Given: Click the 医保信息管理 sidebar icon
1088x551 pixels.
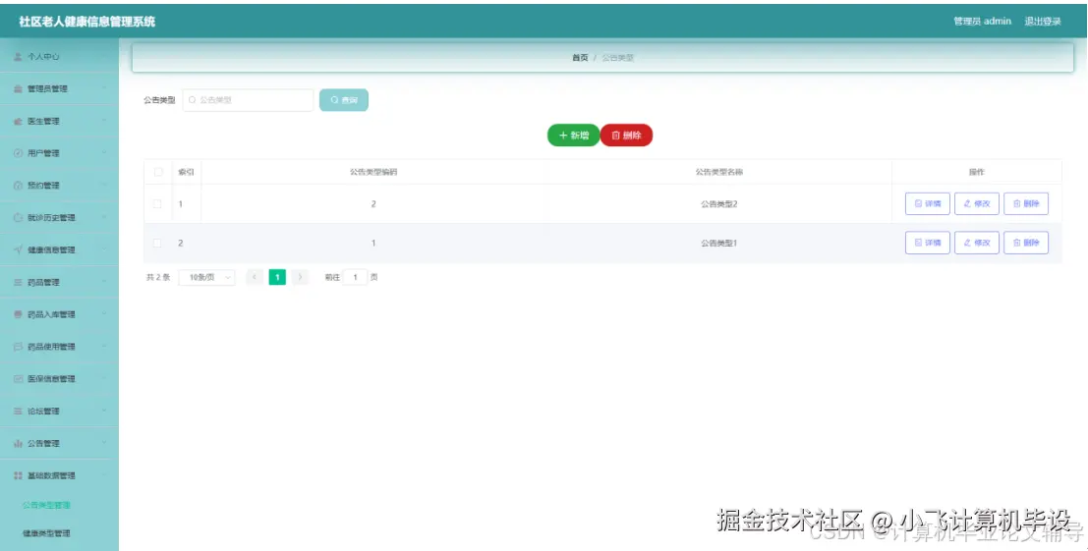Looking at the screenshot, I should coord(18,379).
